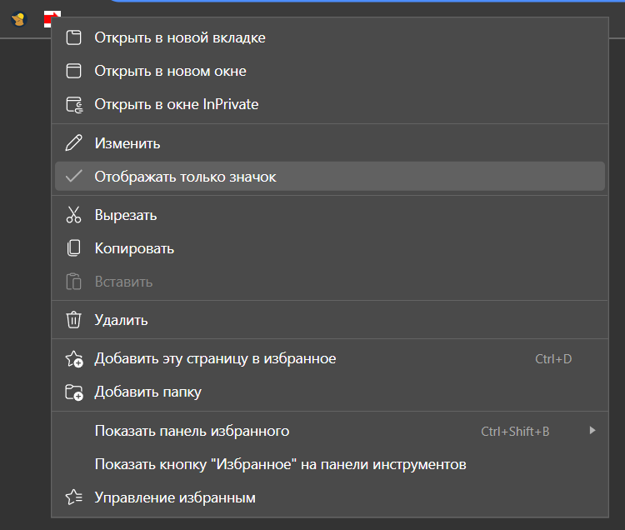Click the star list icon for "Управление избранным"
The height and width of the screenshot is (530, 625).
(x=74, y=498)
